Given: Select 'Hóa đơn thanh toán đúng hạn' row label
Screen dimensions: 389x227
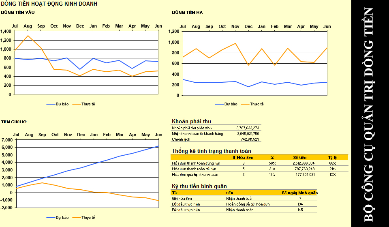Looking at the screenshot, I should pos(196,163).
